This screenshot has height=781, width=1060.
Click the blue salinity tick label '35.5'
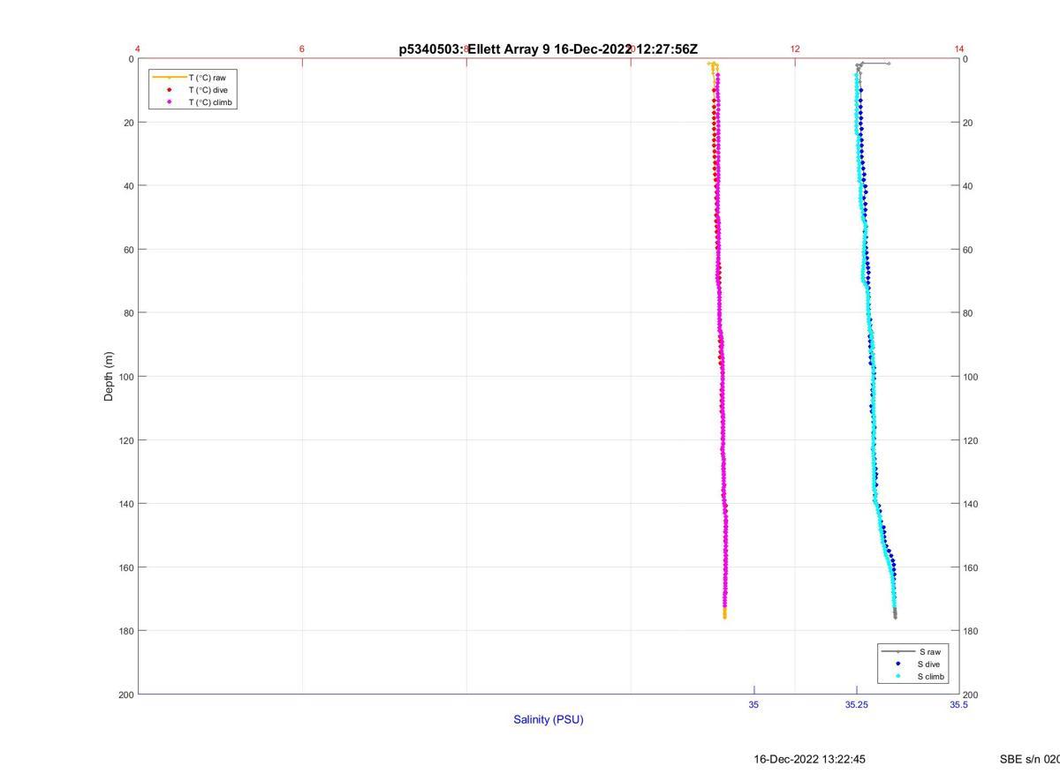959,704
